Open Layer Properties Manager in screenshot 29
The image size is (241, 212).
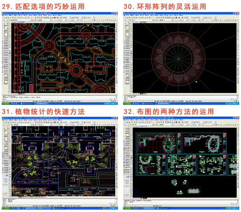(x=4, y=20)
